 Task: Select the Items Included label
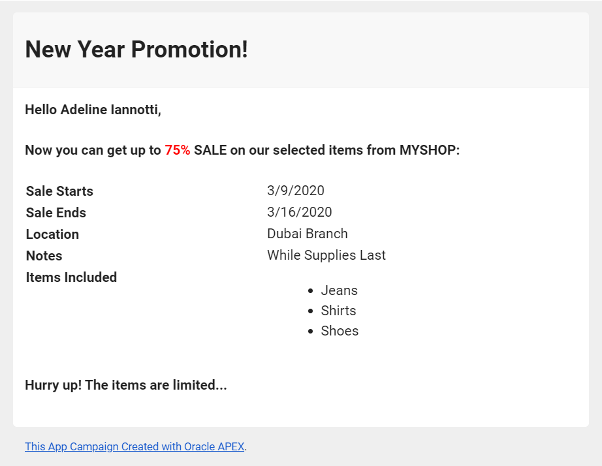coord(71,277)
